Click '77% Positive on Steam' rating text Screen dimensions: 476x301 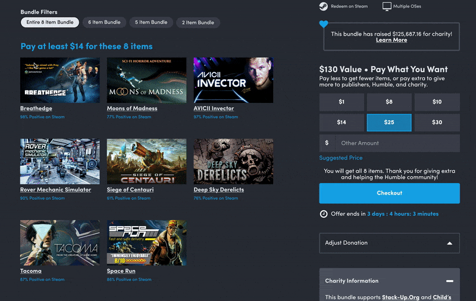pyautogui.click(x=129, y=117)
